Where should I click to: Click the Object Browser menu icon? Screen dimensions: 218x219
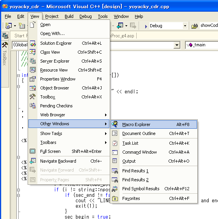pos(33,88)
